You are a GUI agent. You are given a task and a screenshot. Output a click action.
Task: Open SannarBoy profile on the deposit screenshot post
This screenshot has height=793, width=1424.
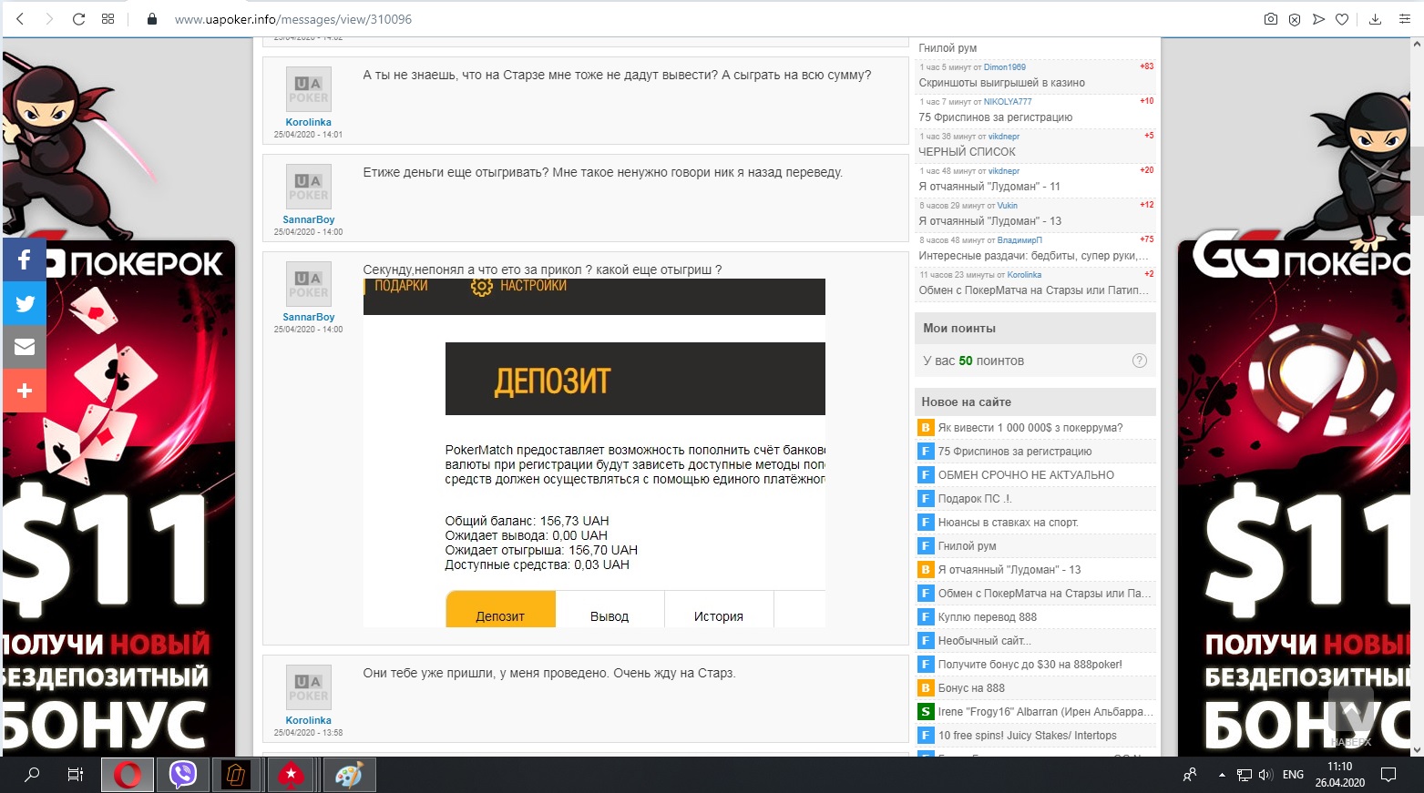(308, 317)
